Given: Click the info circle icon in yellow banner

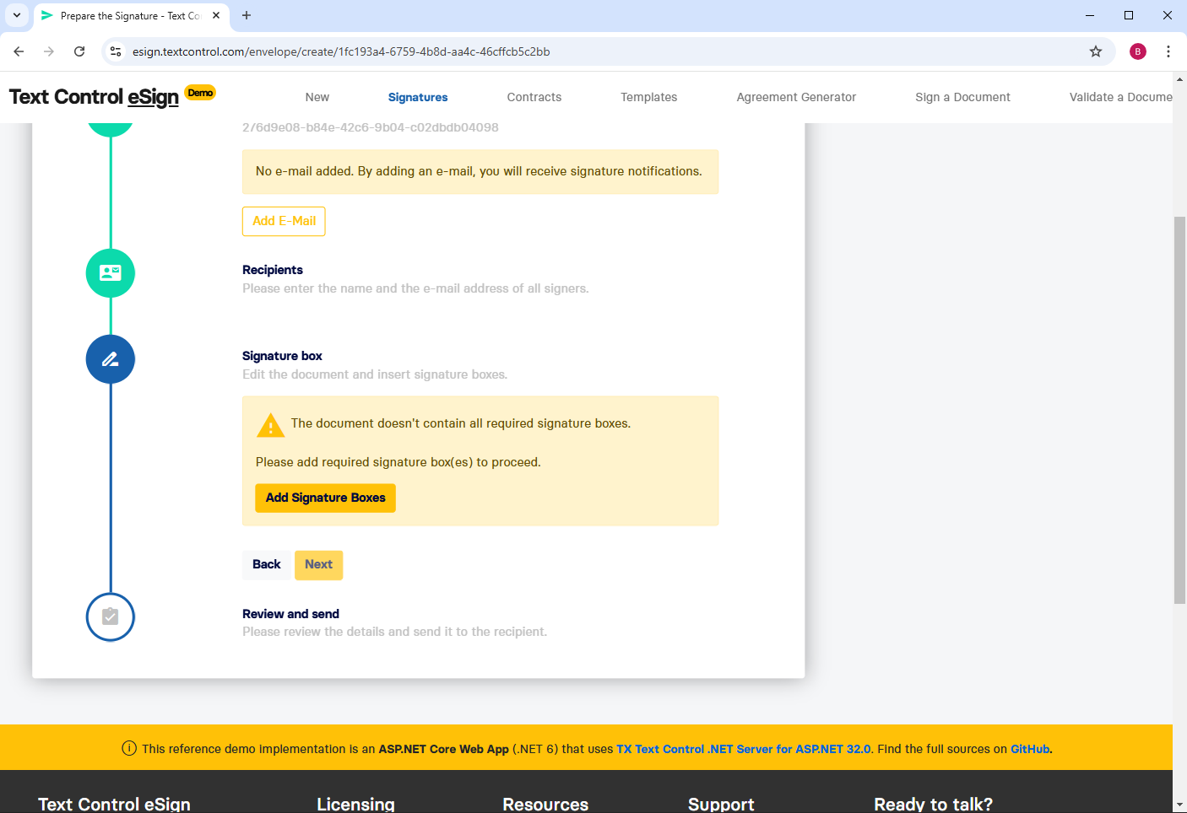Looking at the screenshot, I should (129, 748).
